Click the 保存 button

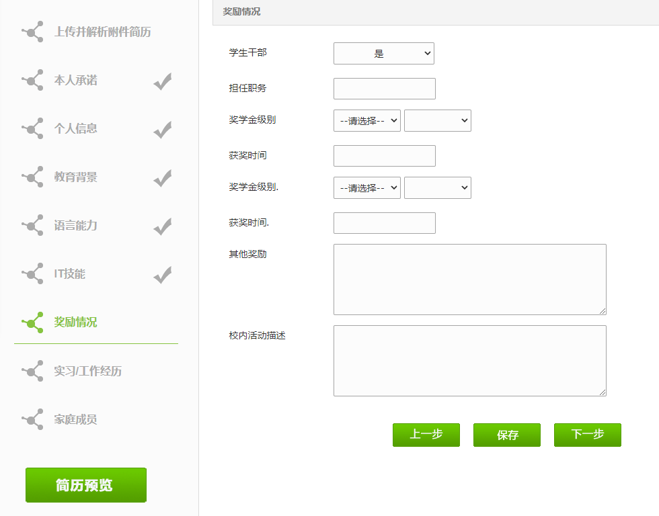[x=506, y=435]
